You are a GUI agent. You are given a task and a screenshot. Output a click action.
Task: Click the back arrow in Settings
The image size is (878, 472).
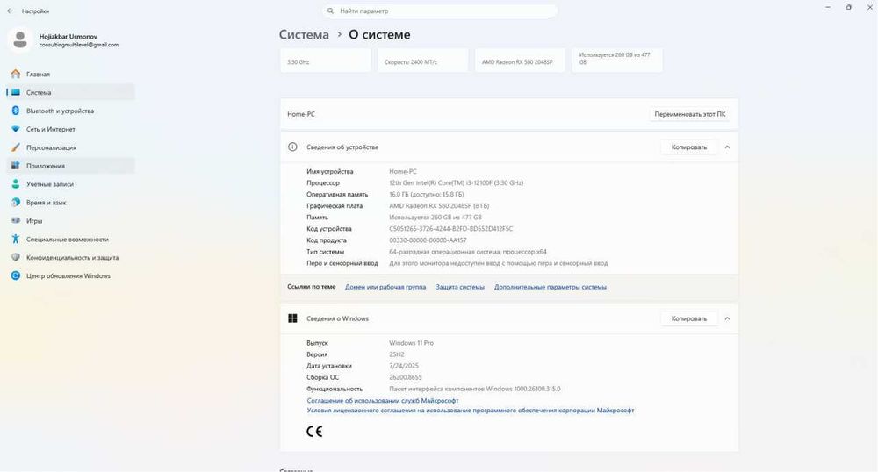pyautogui.click(x=10, y=11)
